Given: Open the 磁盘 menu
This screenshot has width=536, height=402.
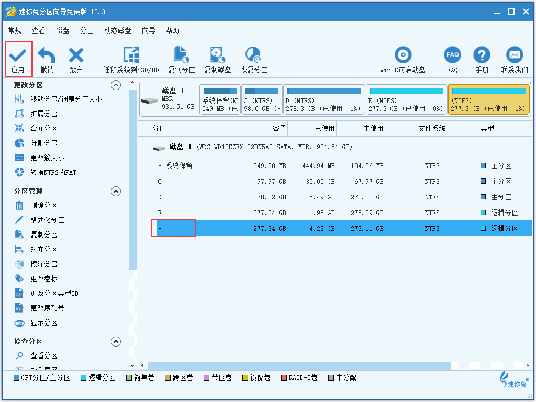Looking at the screenshot, I should point(63,31).
